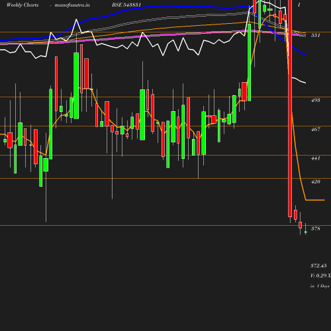This screenshot has height=331, width=331.
Task: Click the 493 price axis label
Action: click(315, 100)
